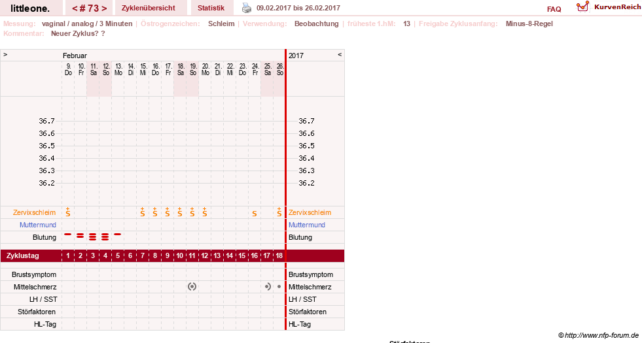Expand chart with the left > arrow
Image resolution: width=642 pixels, height=343 pixels.
point(5,54)
